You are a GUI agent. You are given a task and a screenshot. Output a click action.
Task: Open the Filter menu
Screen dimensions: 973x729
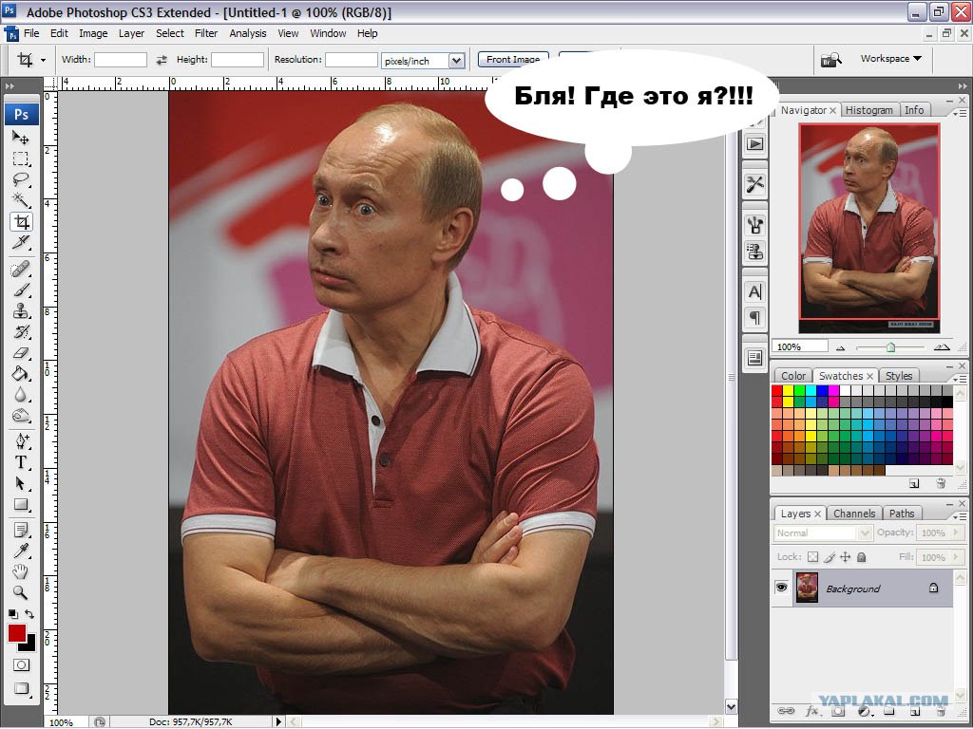[x=206, y=33]
